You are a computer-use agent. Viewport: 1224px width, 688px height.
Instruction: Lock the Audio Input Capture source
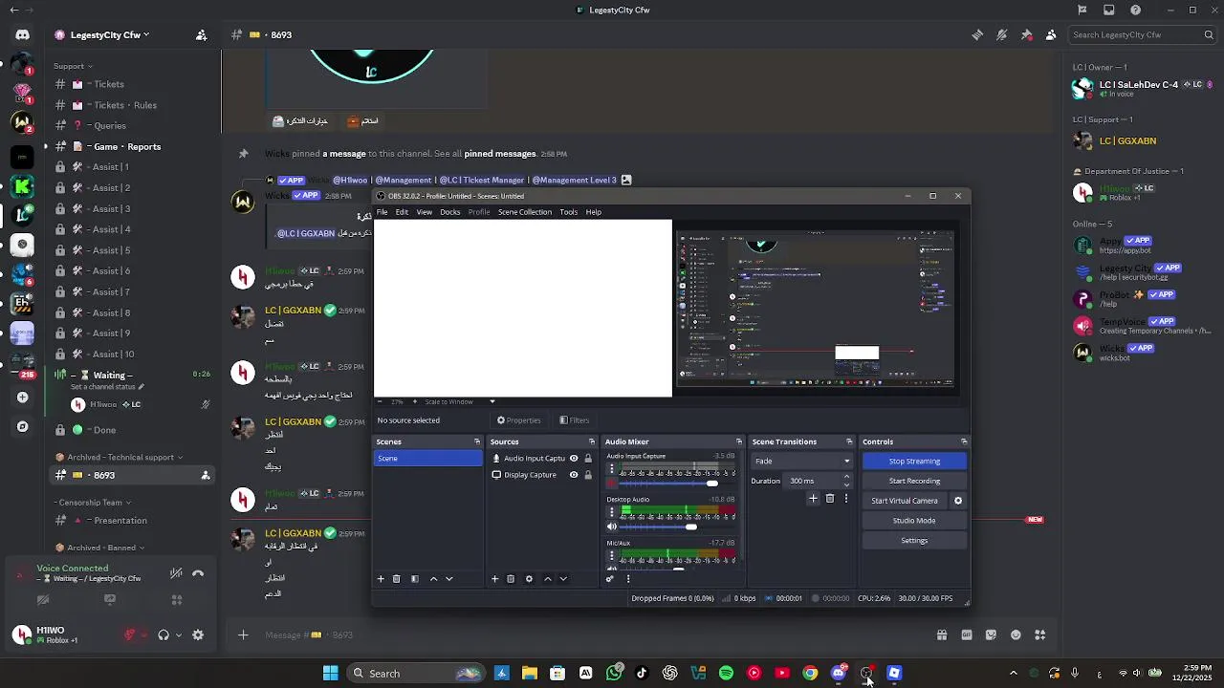[588, 459]
